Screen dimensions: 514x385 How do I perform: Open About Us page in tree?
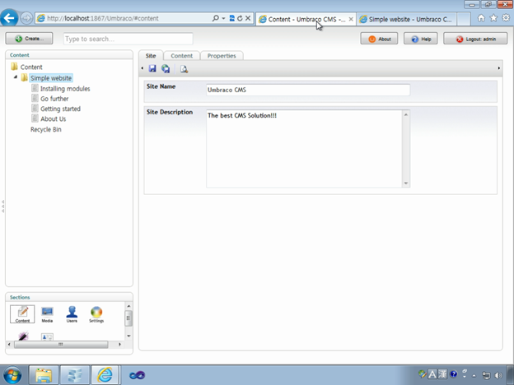pyautogui.click(x=53, y=118)
